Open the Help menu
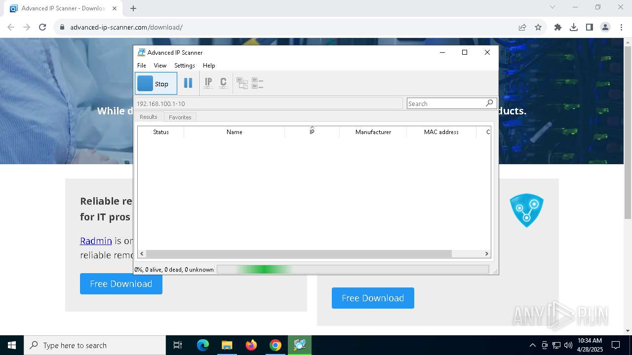The width and height of the screenshot is (632, 355). pyautogui.click(x=209, y=65)
